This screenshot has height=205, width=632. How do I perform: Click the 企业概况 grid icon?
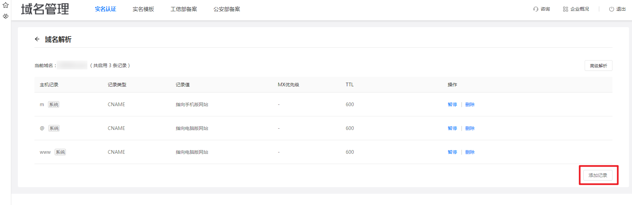pos(565,9)
